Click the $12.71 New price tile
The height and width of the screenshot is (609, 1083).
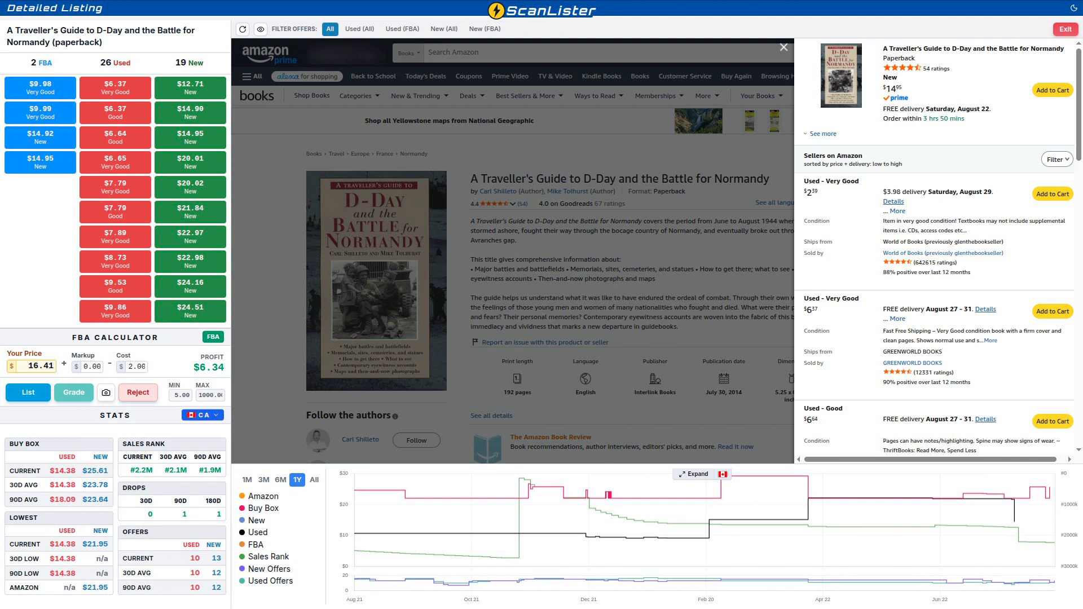pos(190,88)
